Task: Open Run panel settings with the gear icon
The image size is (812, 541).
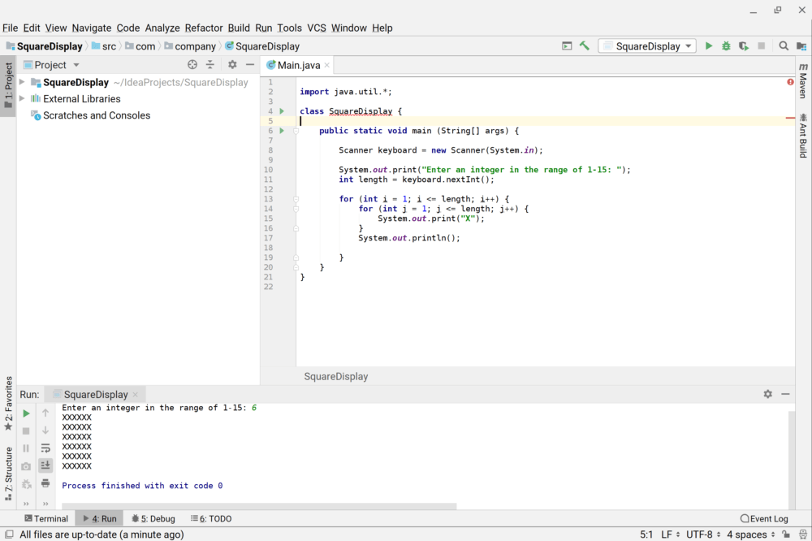Action: pos(768,394)
